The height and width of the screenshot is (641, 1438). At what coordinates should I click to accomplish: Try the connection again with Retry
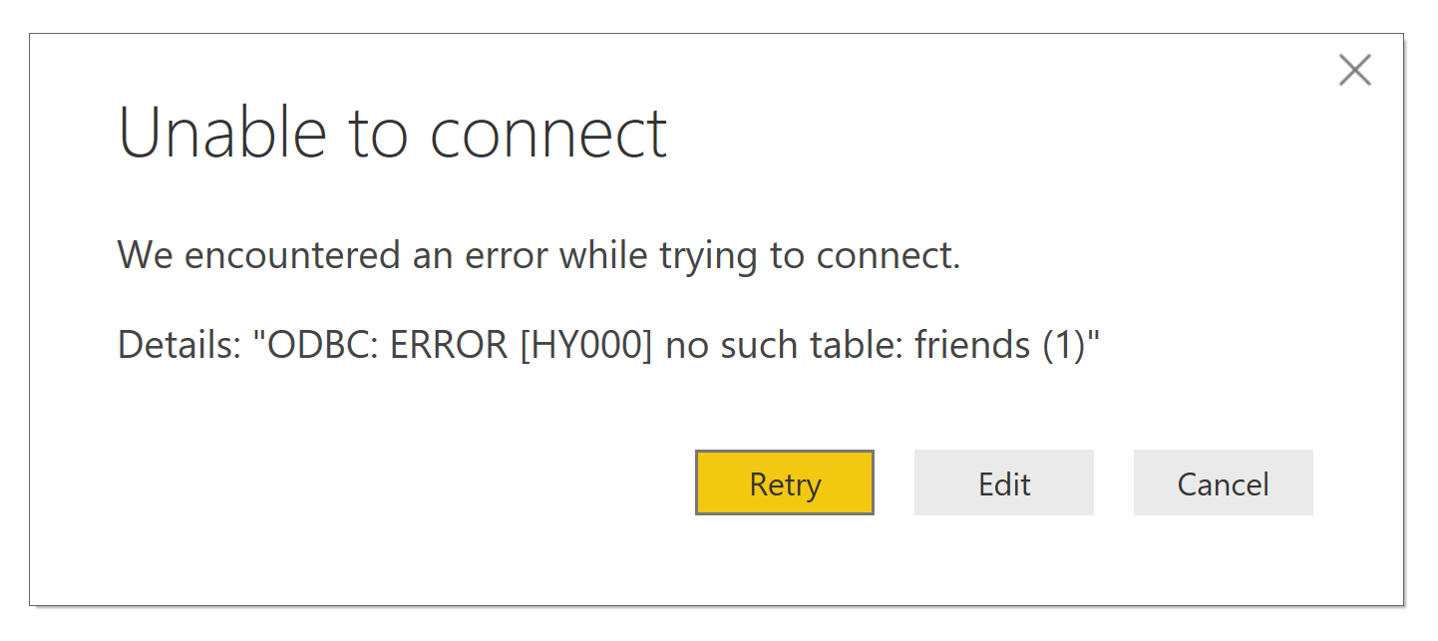(784, 483)
